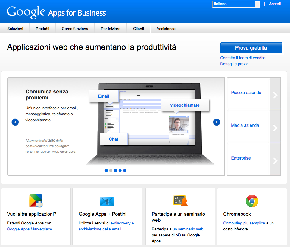Expand Media azienda chevron arrow
The image size is (290, 247).
275,128
